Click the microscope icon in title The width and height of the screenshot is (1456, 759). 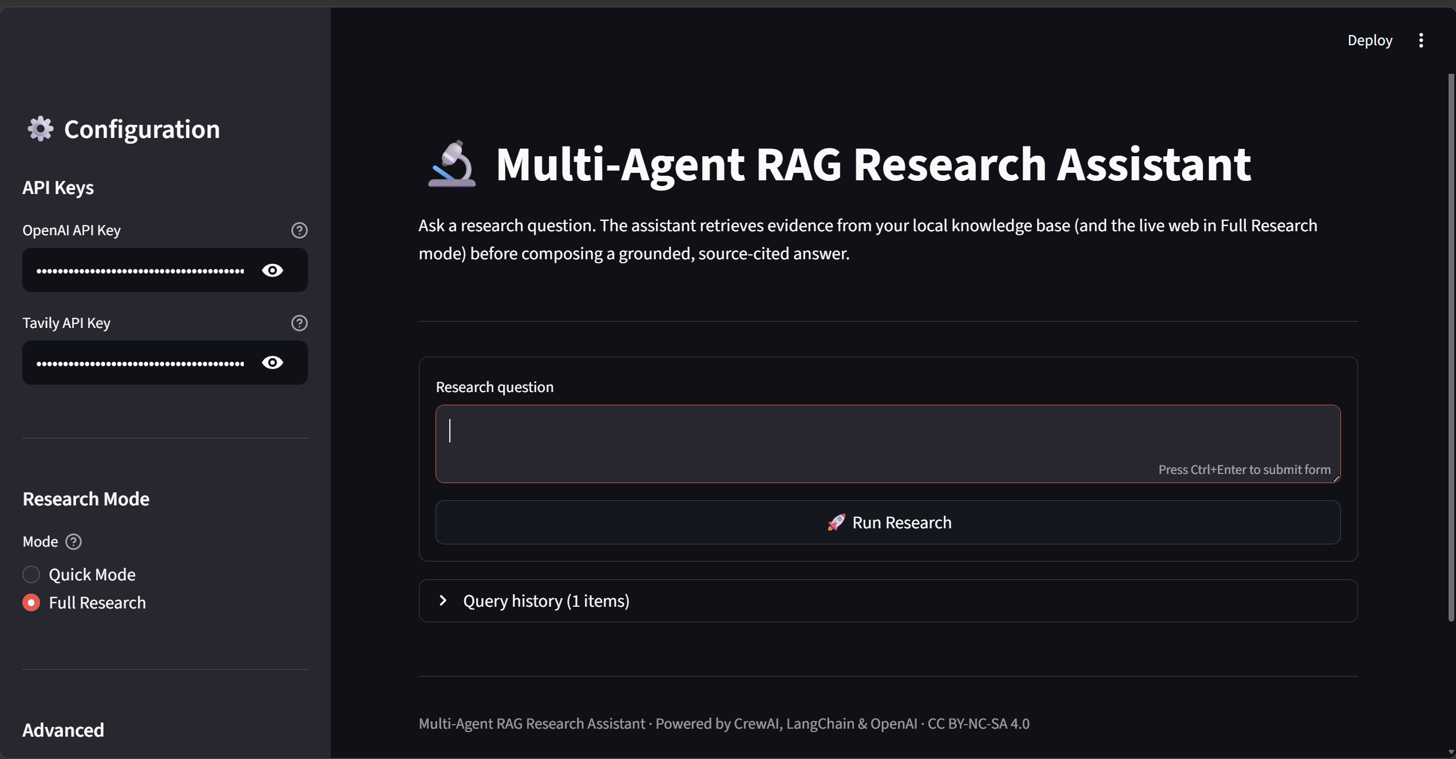click(x=452, y=164)
